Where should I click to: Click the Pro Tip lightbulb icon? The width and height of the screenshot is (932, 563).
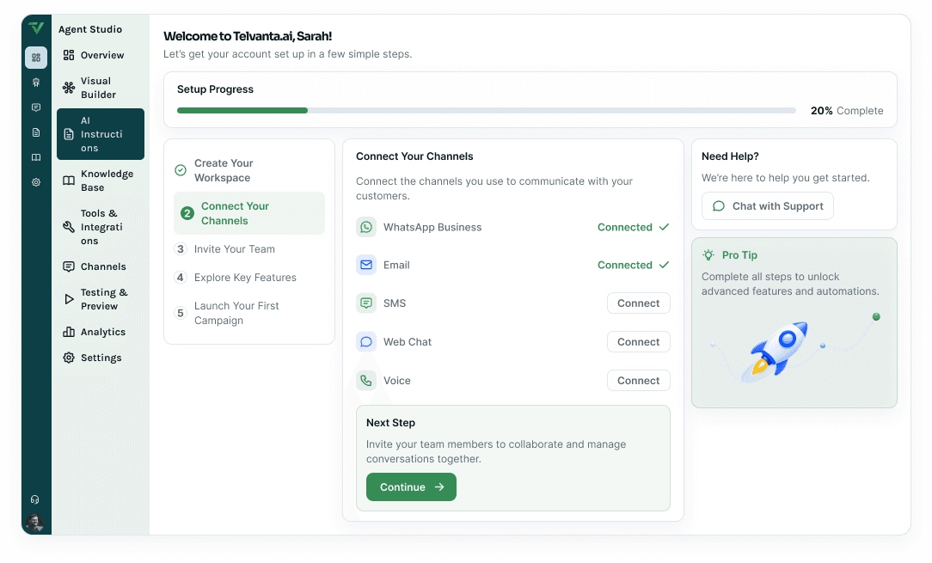coord(708,255)
